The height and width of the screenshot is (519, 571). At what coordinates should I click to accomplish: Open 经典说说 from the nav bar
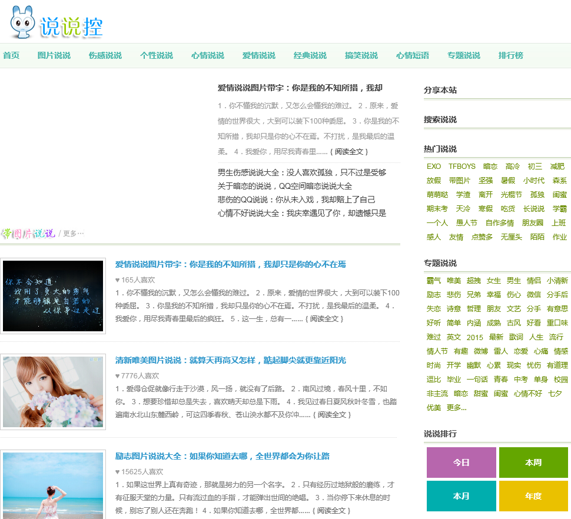point(310,55)
